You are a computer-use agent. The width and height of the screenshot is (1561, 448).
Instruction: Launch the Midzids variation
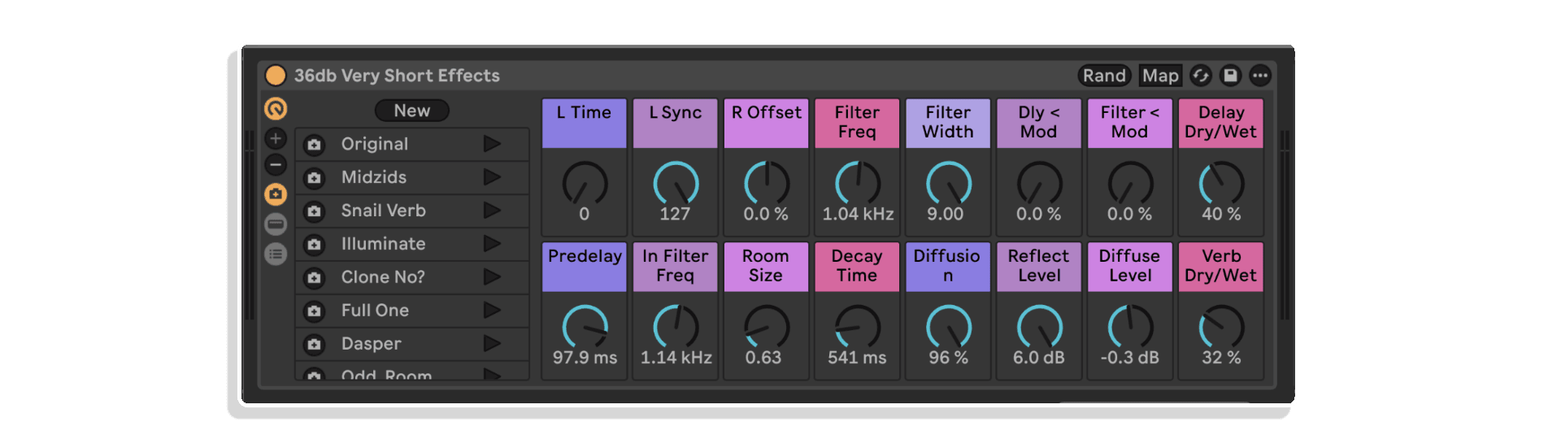click(x=492, y=177)
